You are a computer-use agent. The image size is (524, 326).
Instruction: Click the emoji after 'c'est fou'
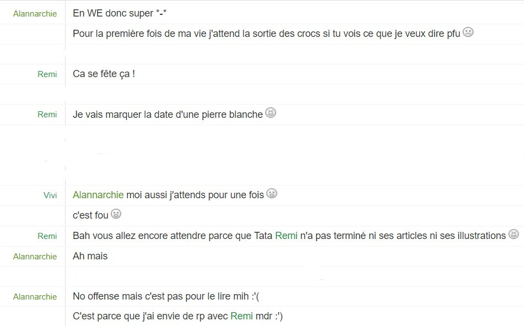click(x=116, y=214)
